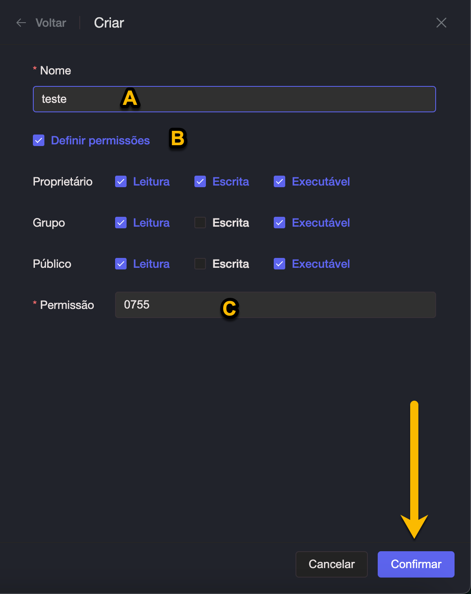Click the Voltar link
471x594 pixels.
click(51, 23)
